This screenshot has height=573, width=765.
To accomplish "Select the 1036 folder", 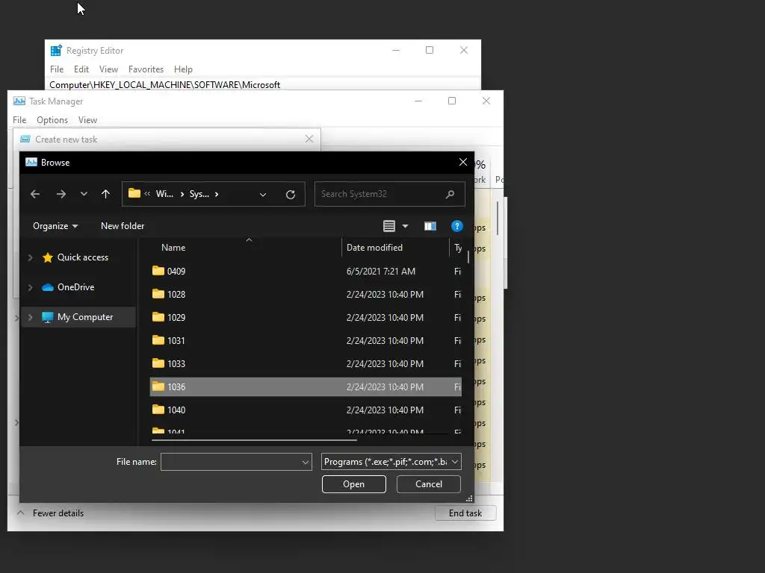I will pos(306,387).
